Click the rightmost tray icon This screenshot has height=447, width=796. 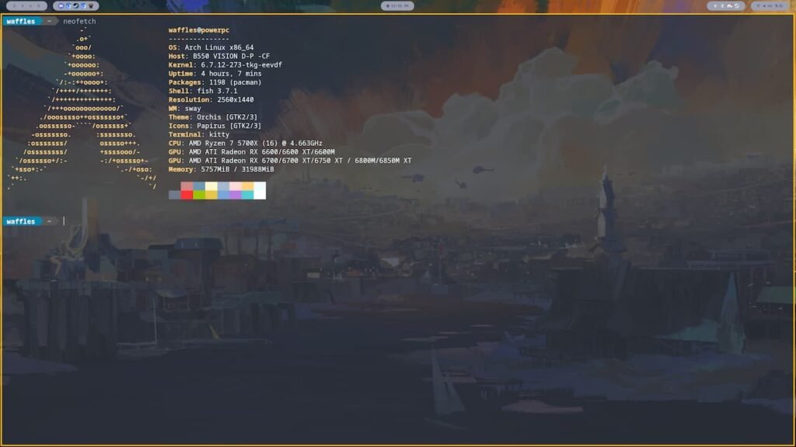[782, 6]
